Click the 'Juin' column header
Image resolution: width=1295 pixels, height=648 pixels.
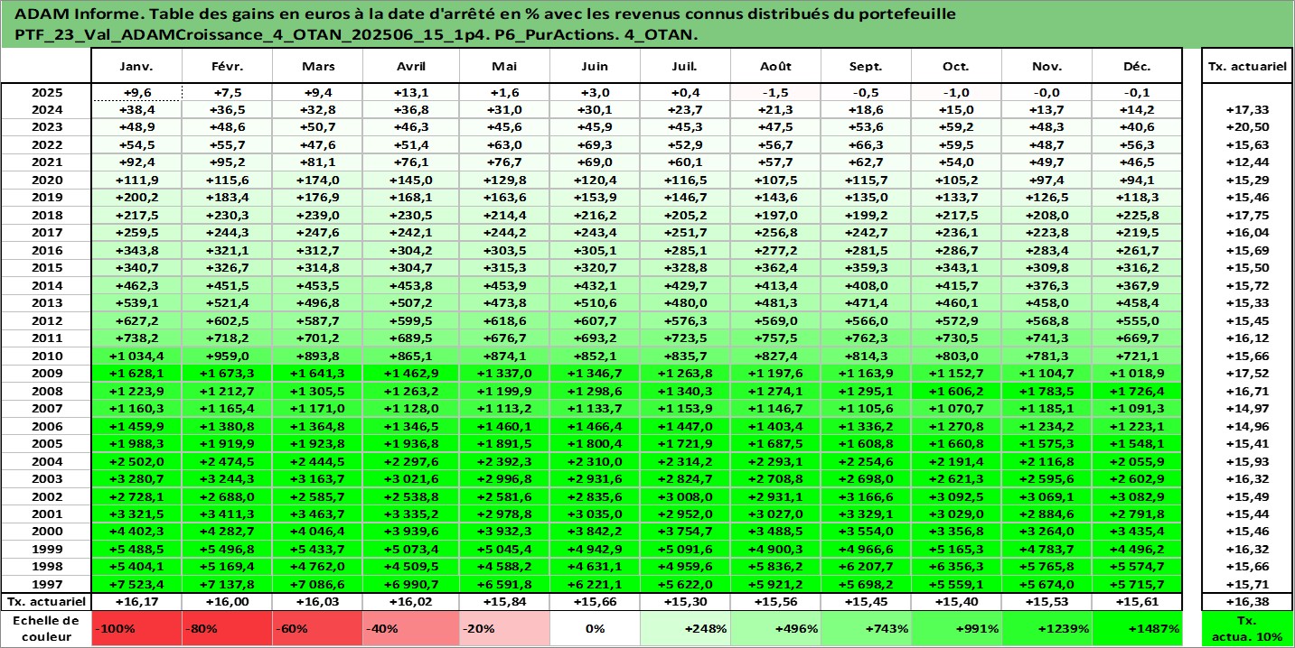[595, 67]
